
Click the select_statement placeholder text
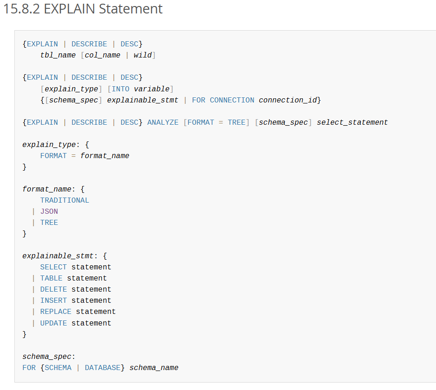click(352, 122)
